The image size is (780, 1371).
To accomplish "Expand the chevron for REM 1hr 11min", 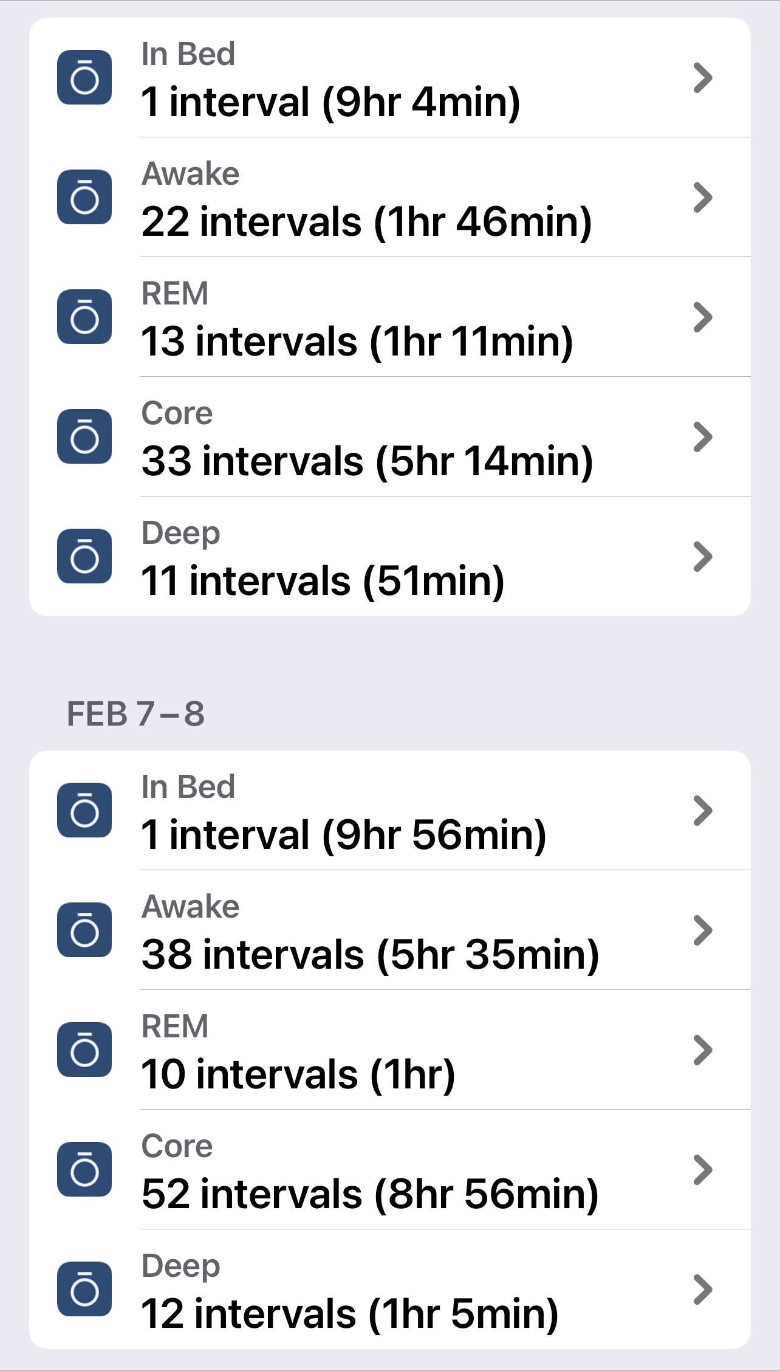I will click(x=703, y=317).
